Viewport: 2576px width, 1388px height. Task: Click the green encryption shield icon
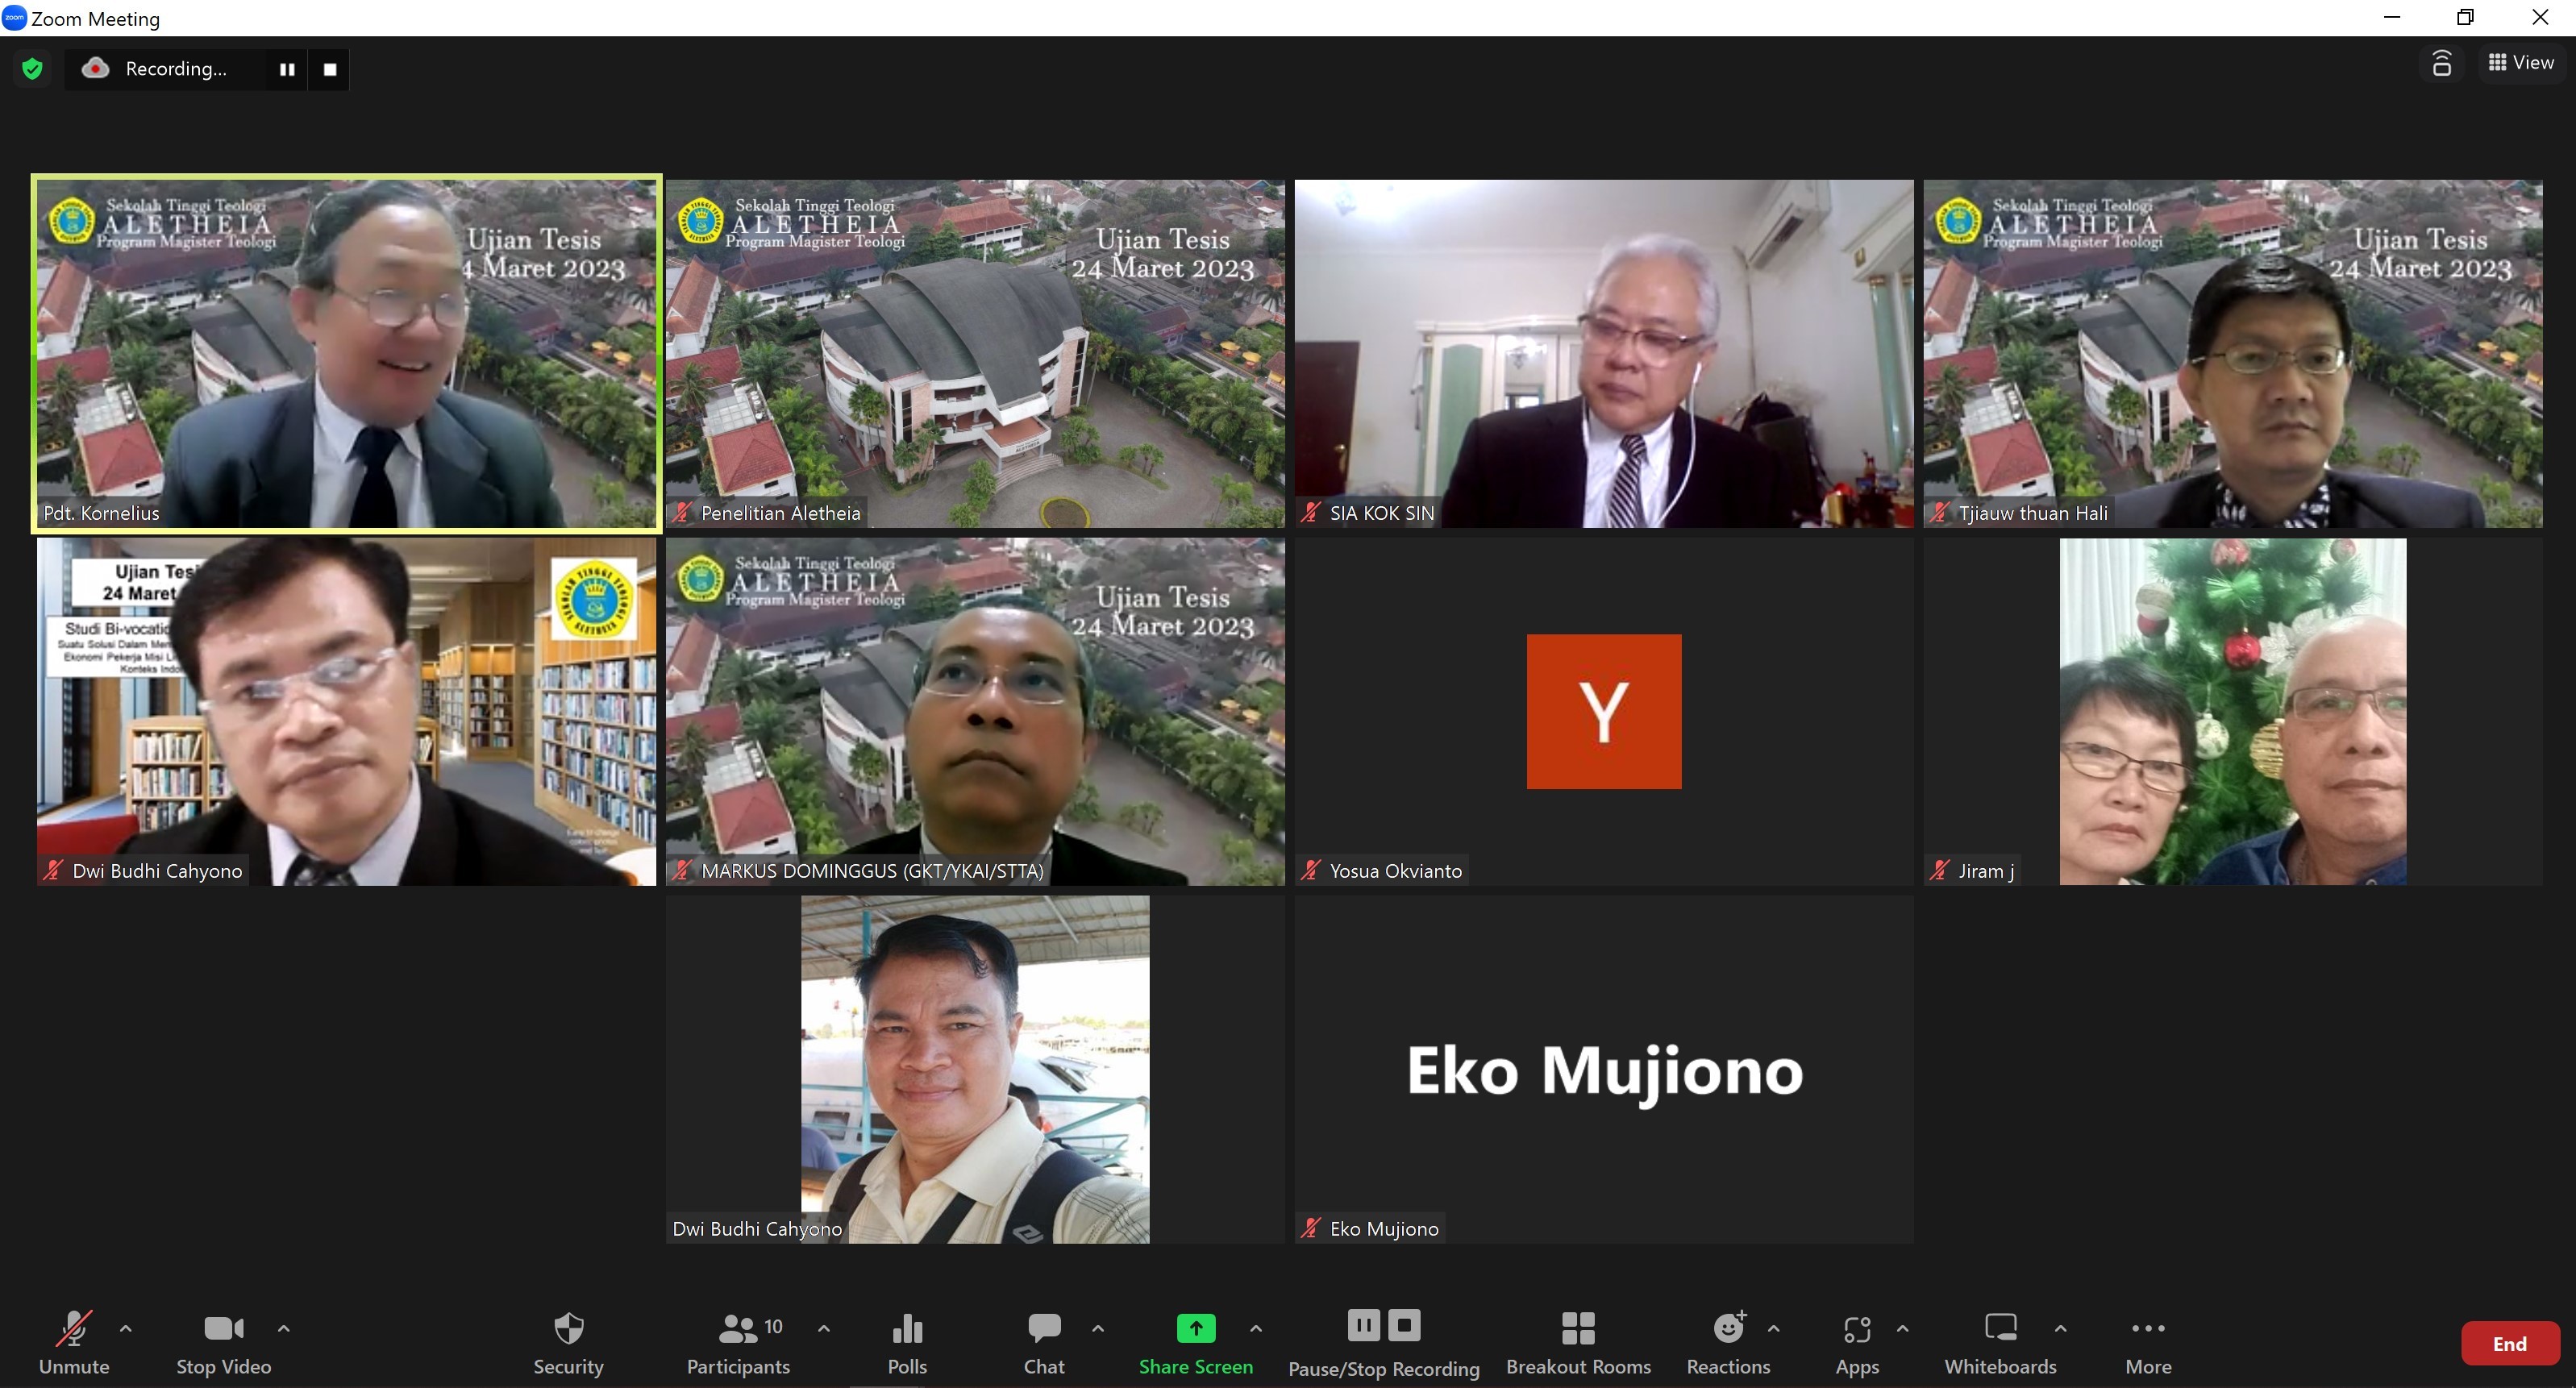point(32,69)
